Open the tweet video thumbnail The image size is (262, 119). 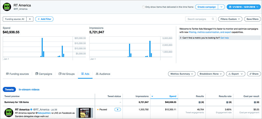pos(84,113)
